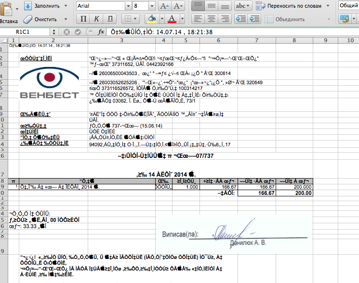Click the cell containing 37311652
The width and height of the screenshot is (359, 283).
tap(131, 64)
